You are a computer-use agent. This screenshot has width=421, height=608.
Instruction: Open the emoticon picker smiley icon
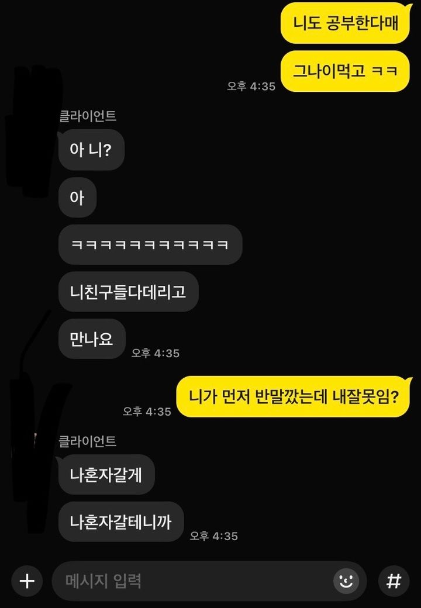[346, 581]
